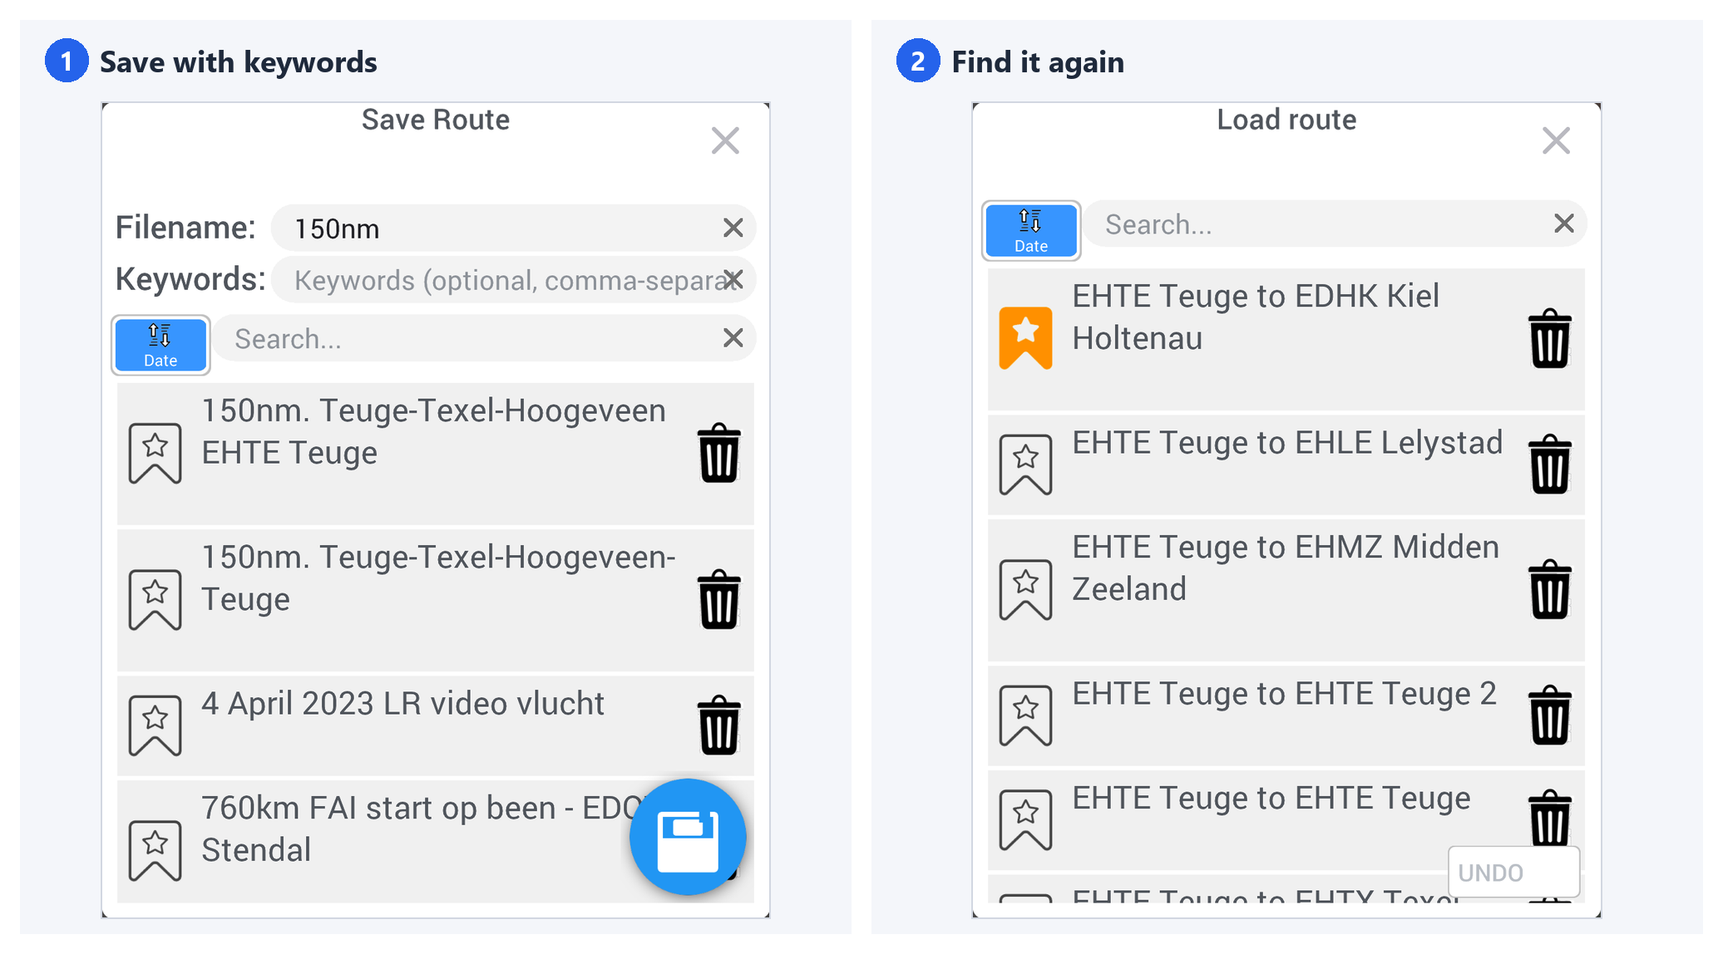1723x954 pixels.
Task: Close the Load route dialog
Action: (1556, 141)
